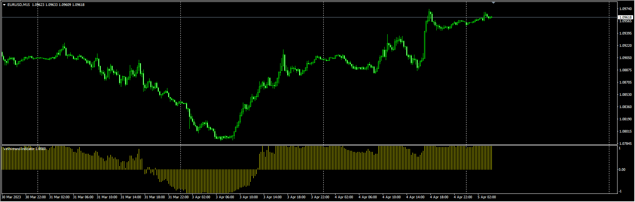Open the chart menu arrow beside EURUSD,M15
The width and height of the screenshot is (635, 202).
tap(4, 5)
